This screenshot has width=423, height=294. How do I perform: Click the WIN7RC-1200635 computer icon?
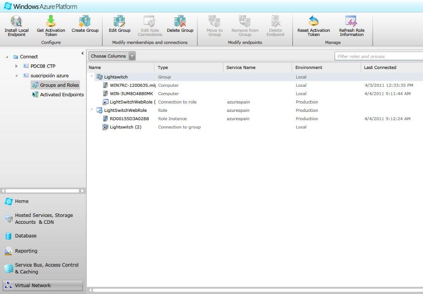pos(105,85)
